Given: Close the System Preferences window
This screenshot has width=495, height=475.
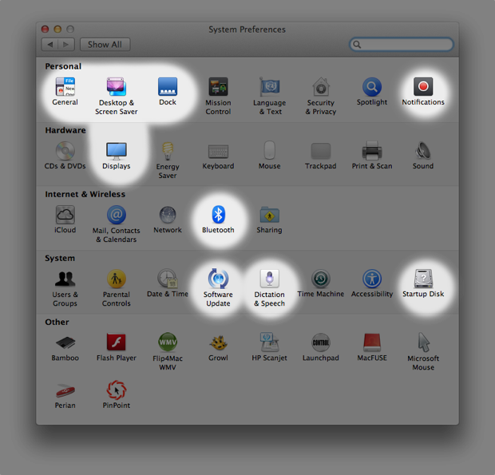Looking at the screenshot, I should point(46,30).
